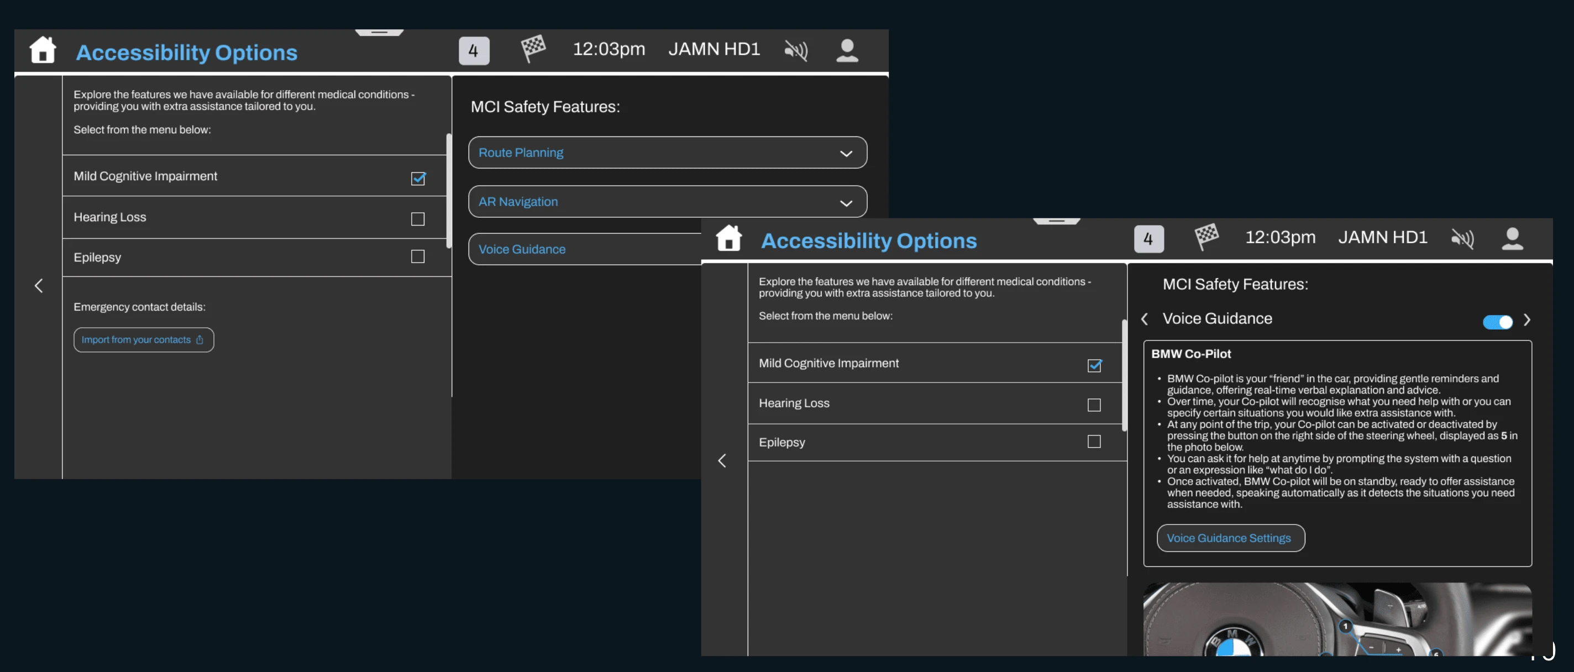1574x672 pixels.
Task: Select JAMN HD1 radio station in left screen
Action: (x=713, y=49)
